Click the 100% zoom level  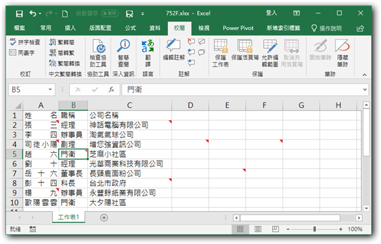pos(355,229)
